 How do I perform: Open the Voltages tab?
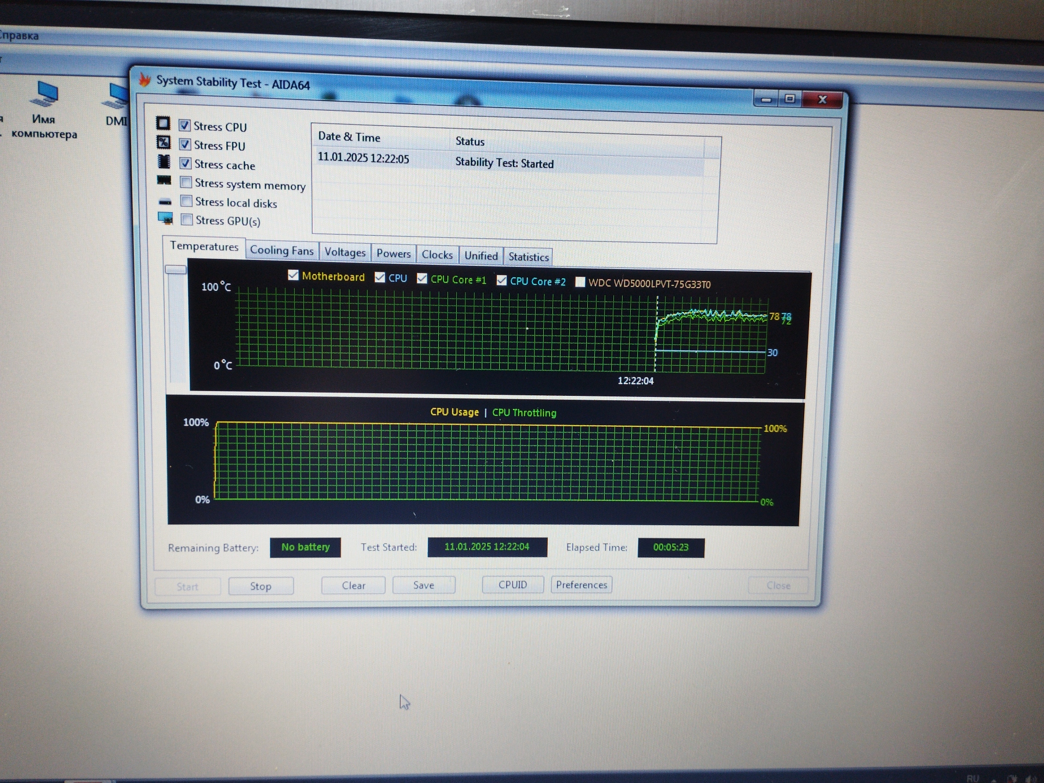pos(345,252)
